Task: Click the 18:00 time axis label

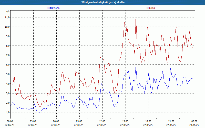Action: (x=149, y=121)
